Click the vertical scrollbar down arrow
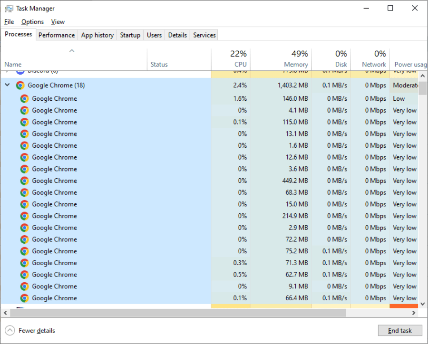Viewport: 428px width, 344px height. pos(423,304)
